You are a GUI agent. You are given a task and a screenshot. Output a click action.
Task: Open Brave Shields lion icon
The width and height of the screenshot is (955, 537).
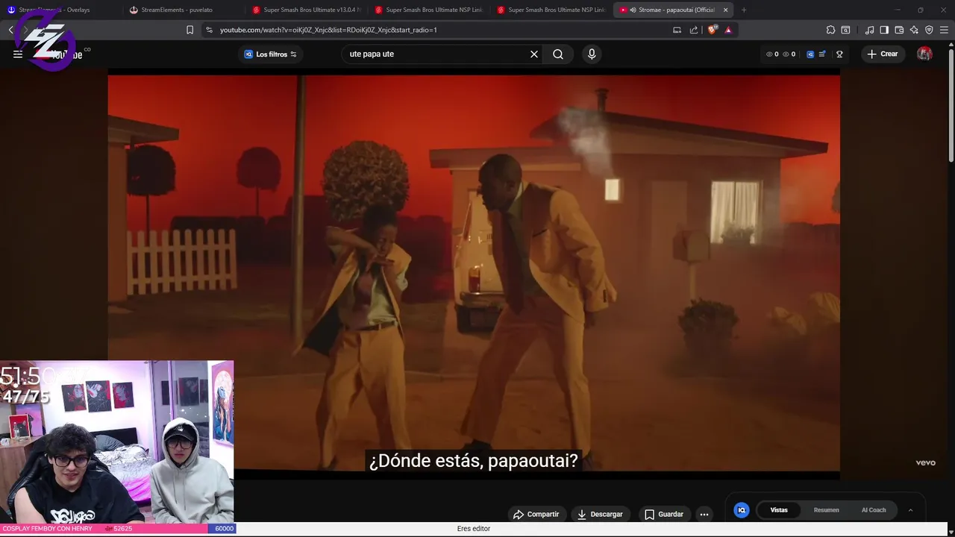pos(713,30)
